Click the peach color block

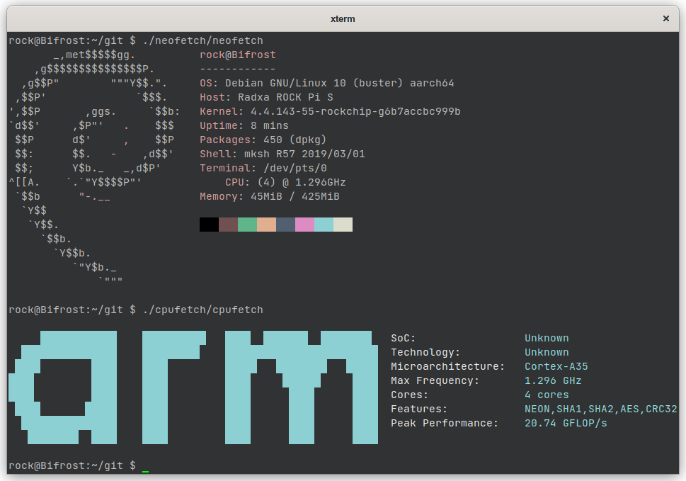pyautogui.click(x=267, y=225)
